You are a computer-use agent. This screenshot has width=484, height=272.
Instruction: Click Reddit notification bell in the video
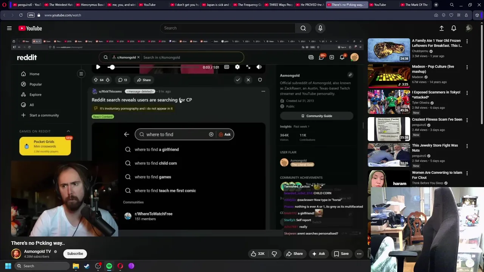(x=342, y=57)
